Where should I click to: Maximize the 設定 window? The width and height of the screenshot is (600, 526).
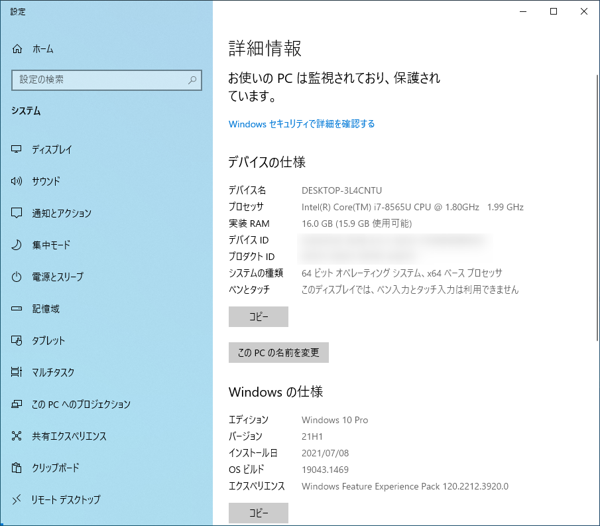554,11
